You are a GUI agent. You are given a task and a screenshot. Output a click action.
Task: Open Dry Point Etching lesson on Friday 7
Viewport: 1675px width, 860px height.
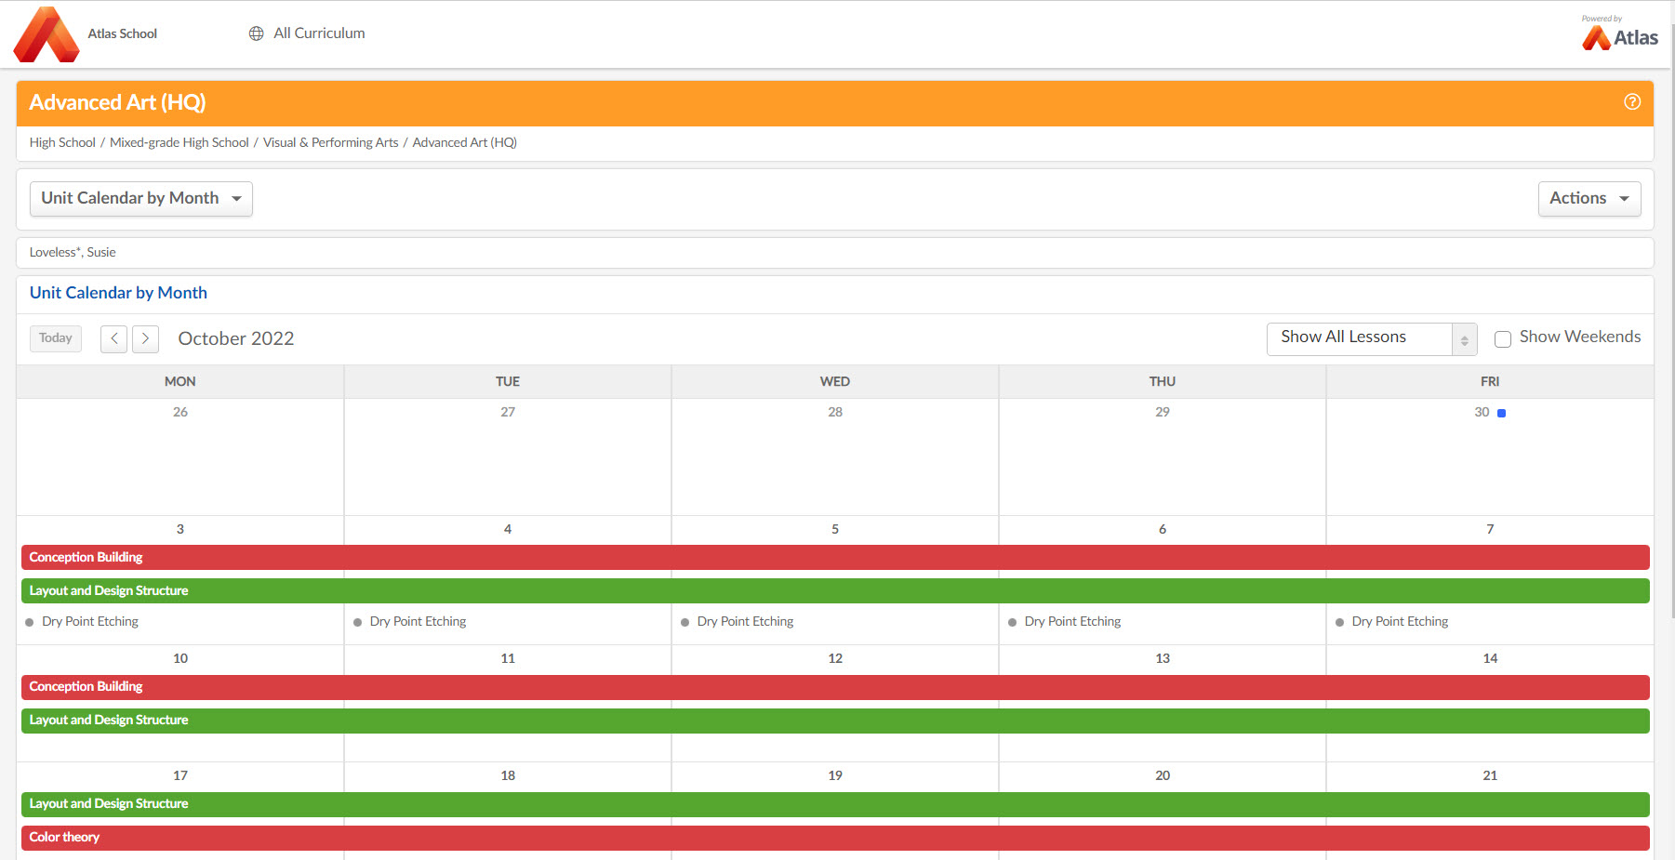coord(1400,622)
